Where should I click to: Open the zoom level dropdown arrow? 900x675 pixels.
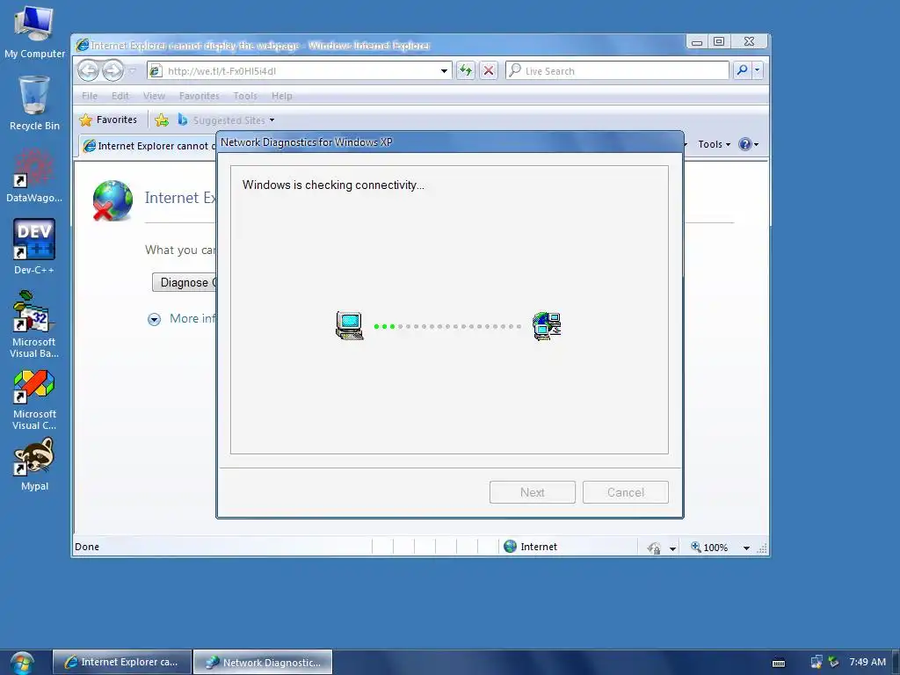pyautogui.click(x=746, y=548)
